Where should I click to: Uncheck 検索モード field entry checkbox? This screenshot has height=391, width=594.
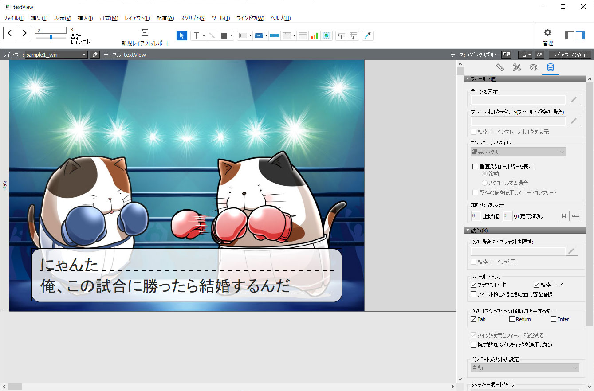coord(536,285)
